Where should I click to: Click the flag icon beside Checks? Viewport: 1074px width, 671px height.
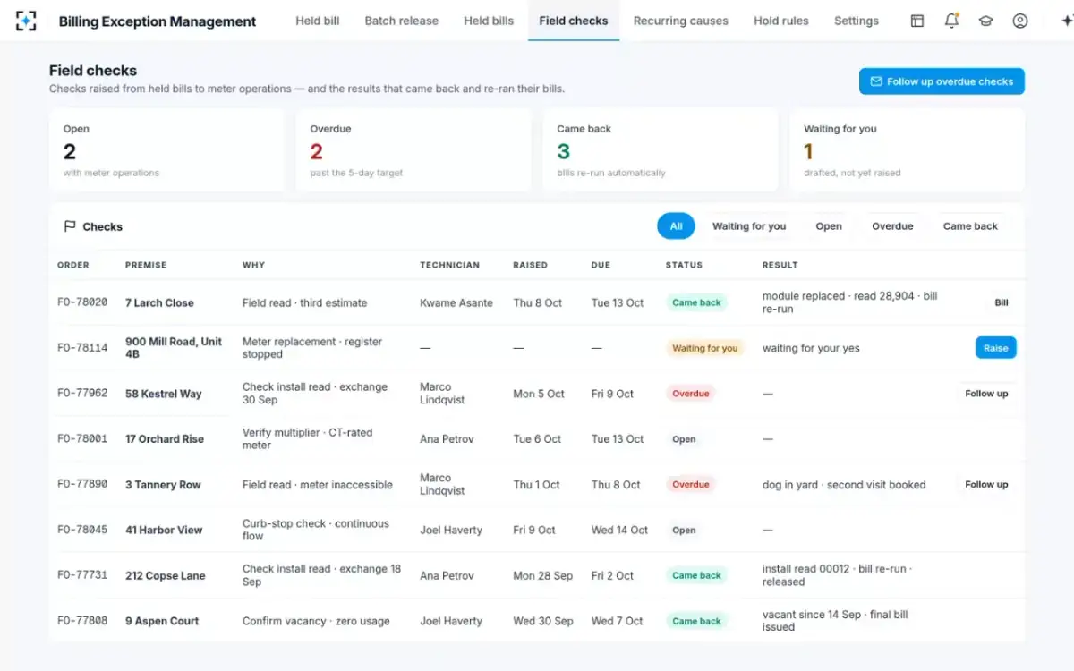click(x=70, y=226)
